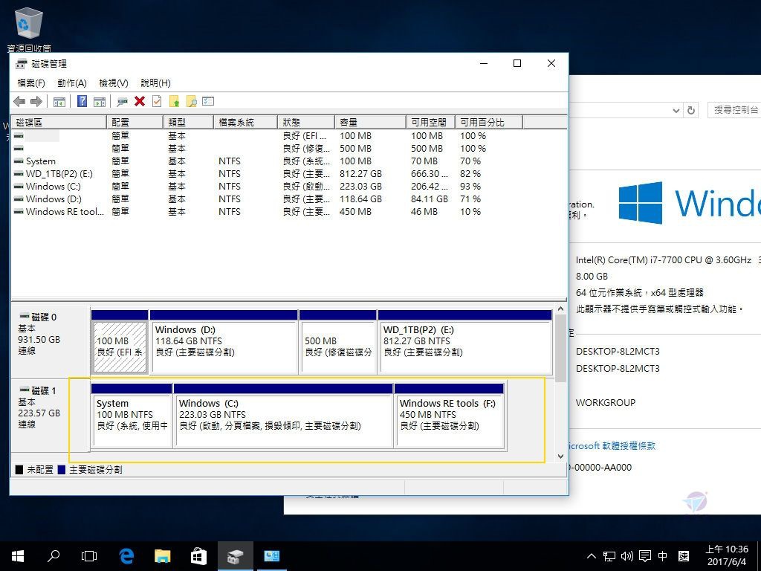The image size is (761, 571).
Task: Sort by the 可用空間 column header
Action: [430, 122]
